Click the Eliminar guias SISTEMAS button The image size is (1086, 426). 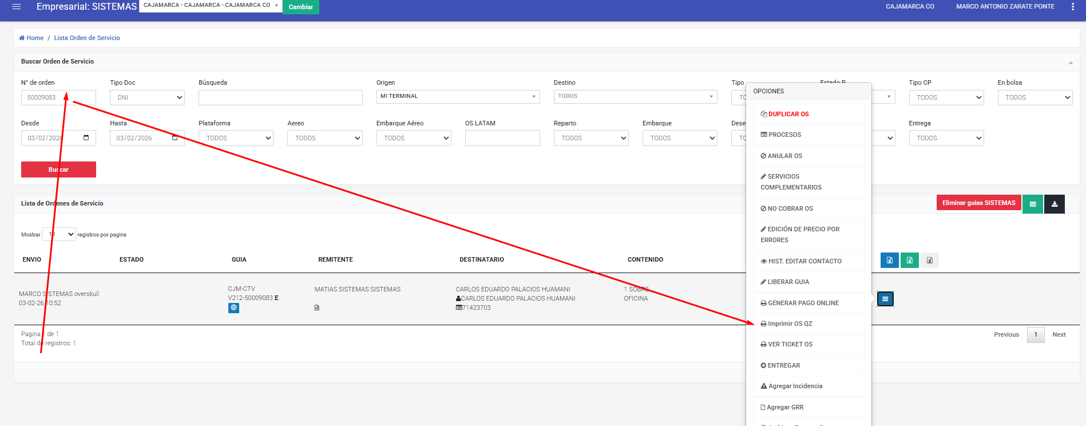coord(978,203)
